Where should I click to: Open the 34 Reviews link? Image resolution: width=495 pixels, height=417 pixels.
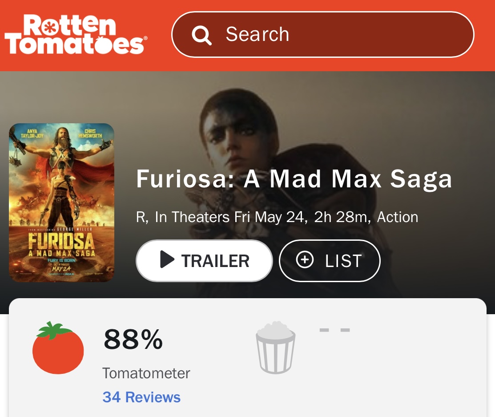click(x=141, y=397)
